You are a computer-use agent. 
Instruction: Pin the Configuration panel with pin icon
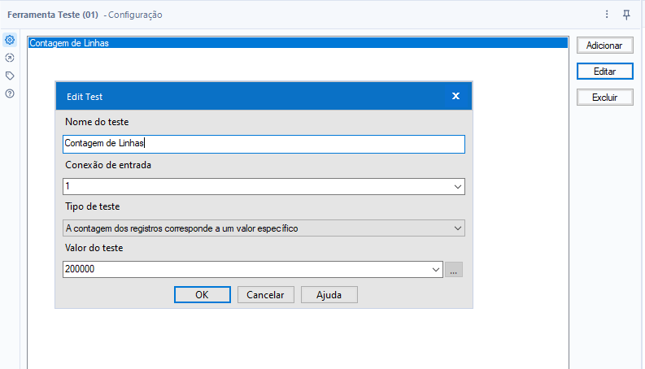(x=626, y=15)
